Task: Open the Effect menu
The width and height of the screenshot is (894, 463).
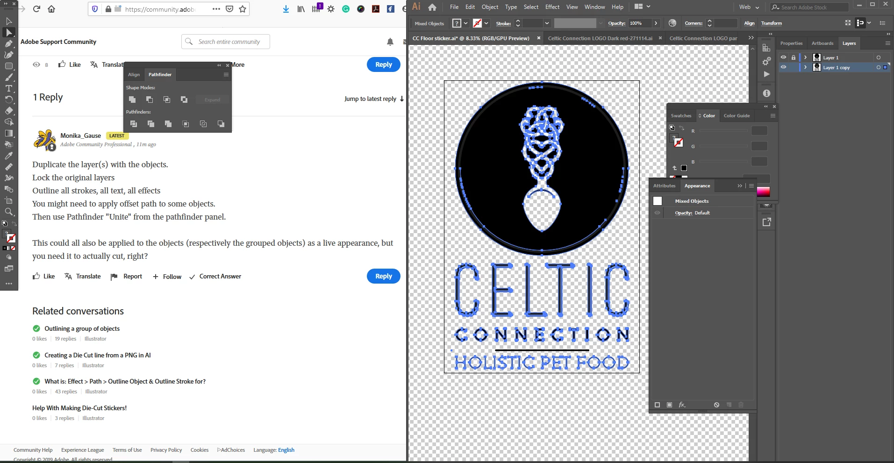Action: click(552, 7)
